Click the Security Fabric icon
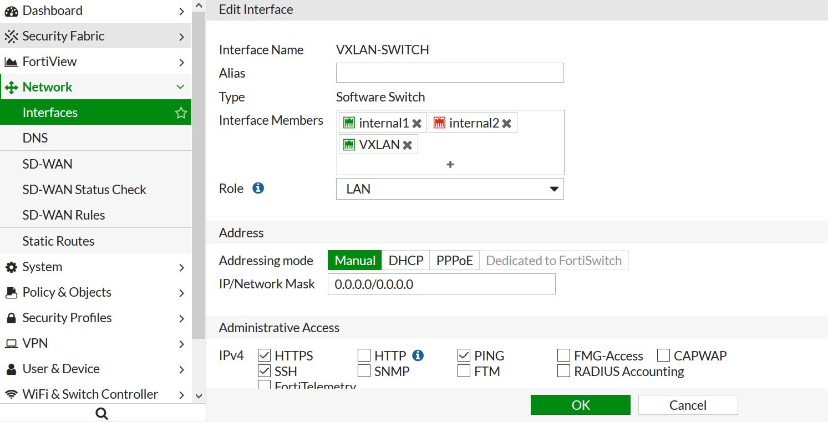Image resolution: width=828 pixels, height=422 pixels. click(11, 37)
